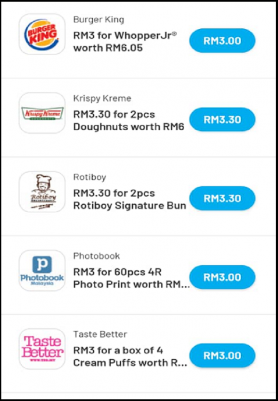Click Rotiboy RM3.30 price button
This screenshot has width=278, height=401.
tap(222, 198)
